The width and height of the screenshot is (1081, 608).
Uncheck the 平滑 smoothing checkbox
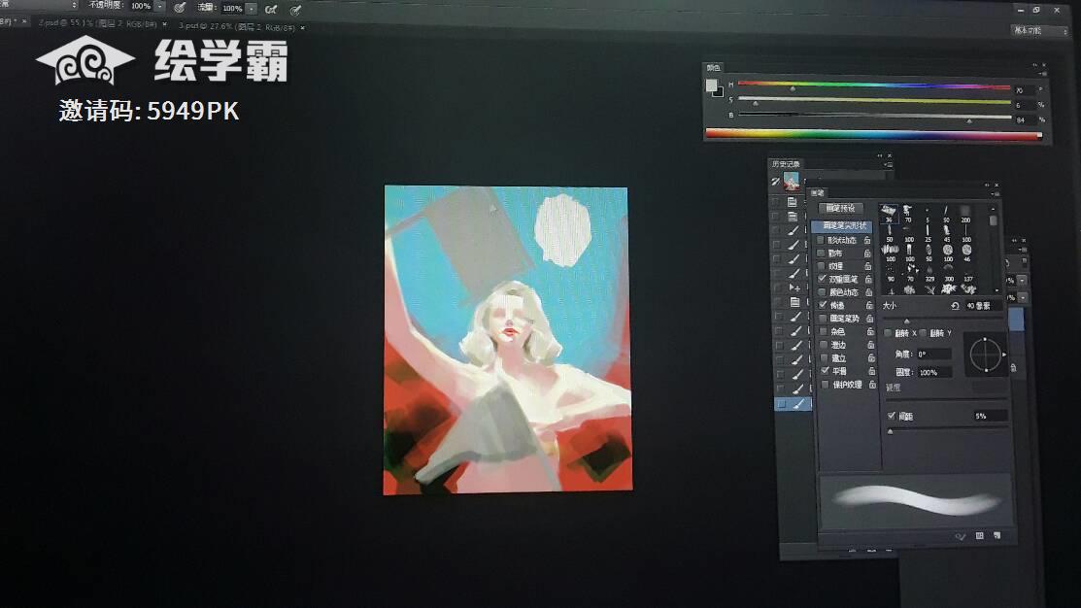[825, 371]
